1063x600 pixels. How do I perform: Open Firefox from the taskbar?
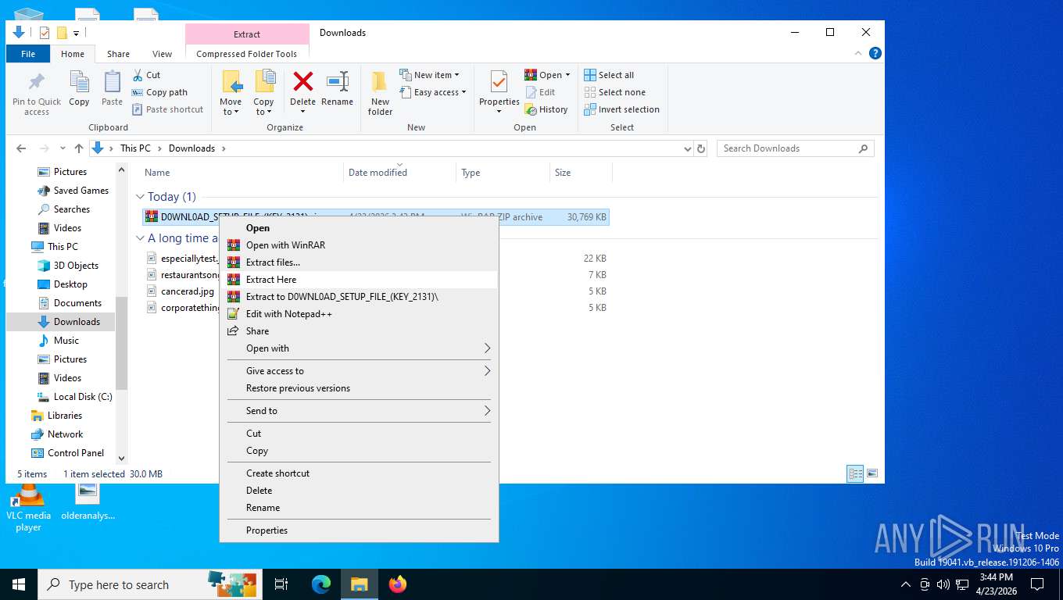coord(398,584)
